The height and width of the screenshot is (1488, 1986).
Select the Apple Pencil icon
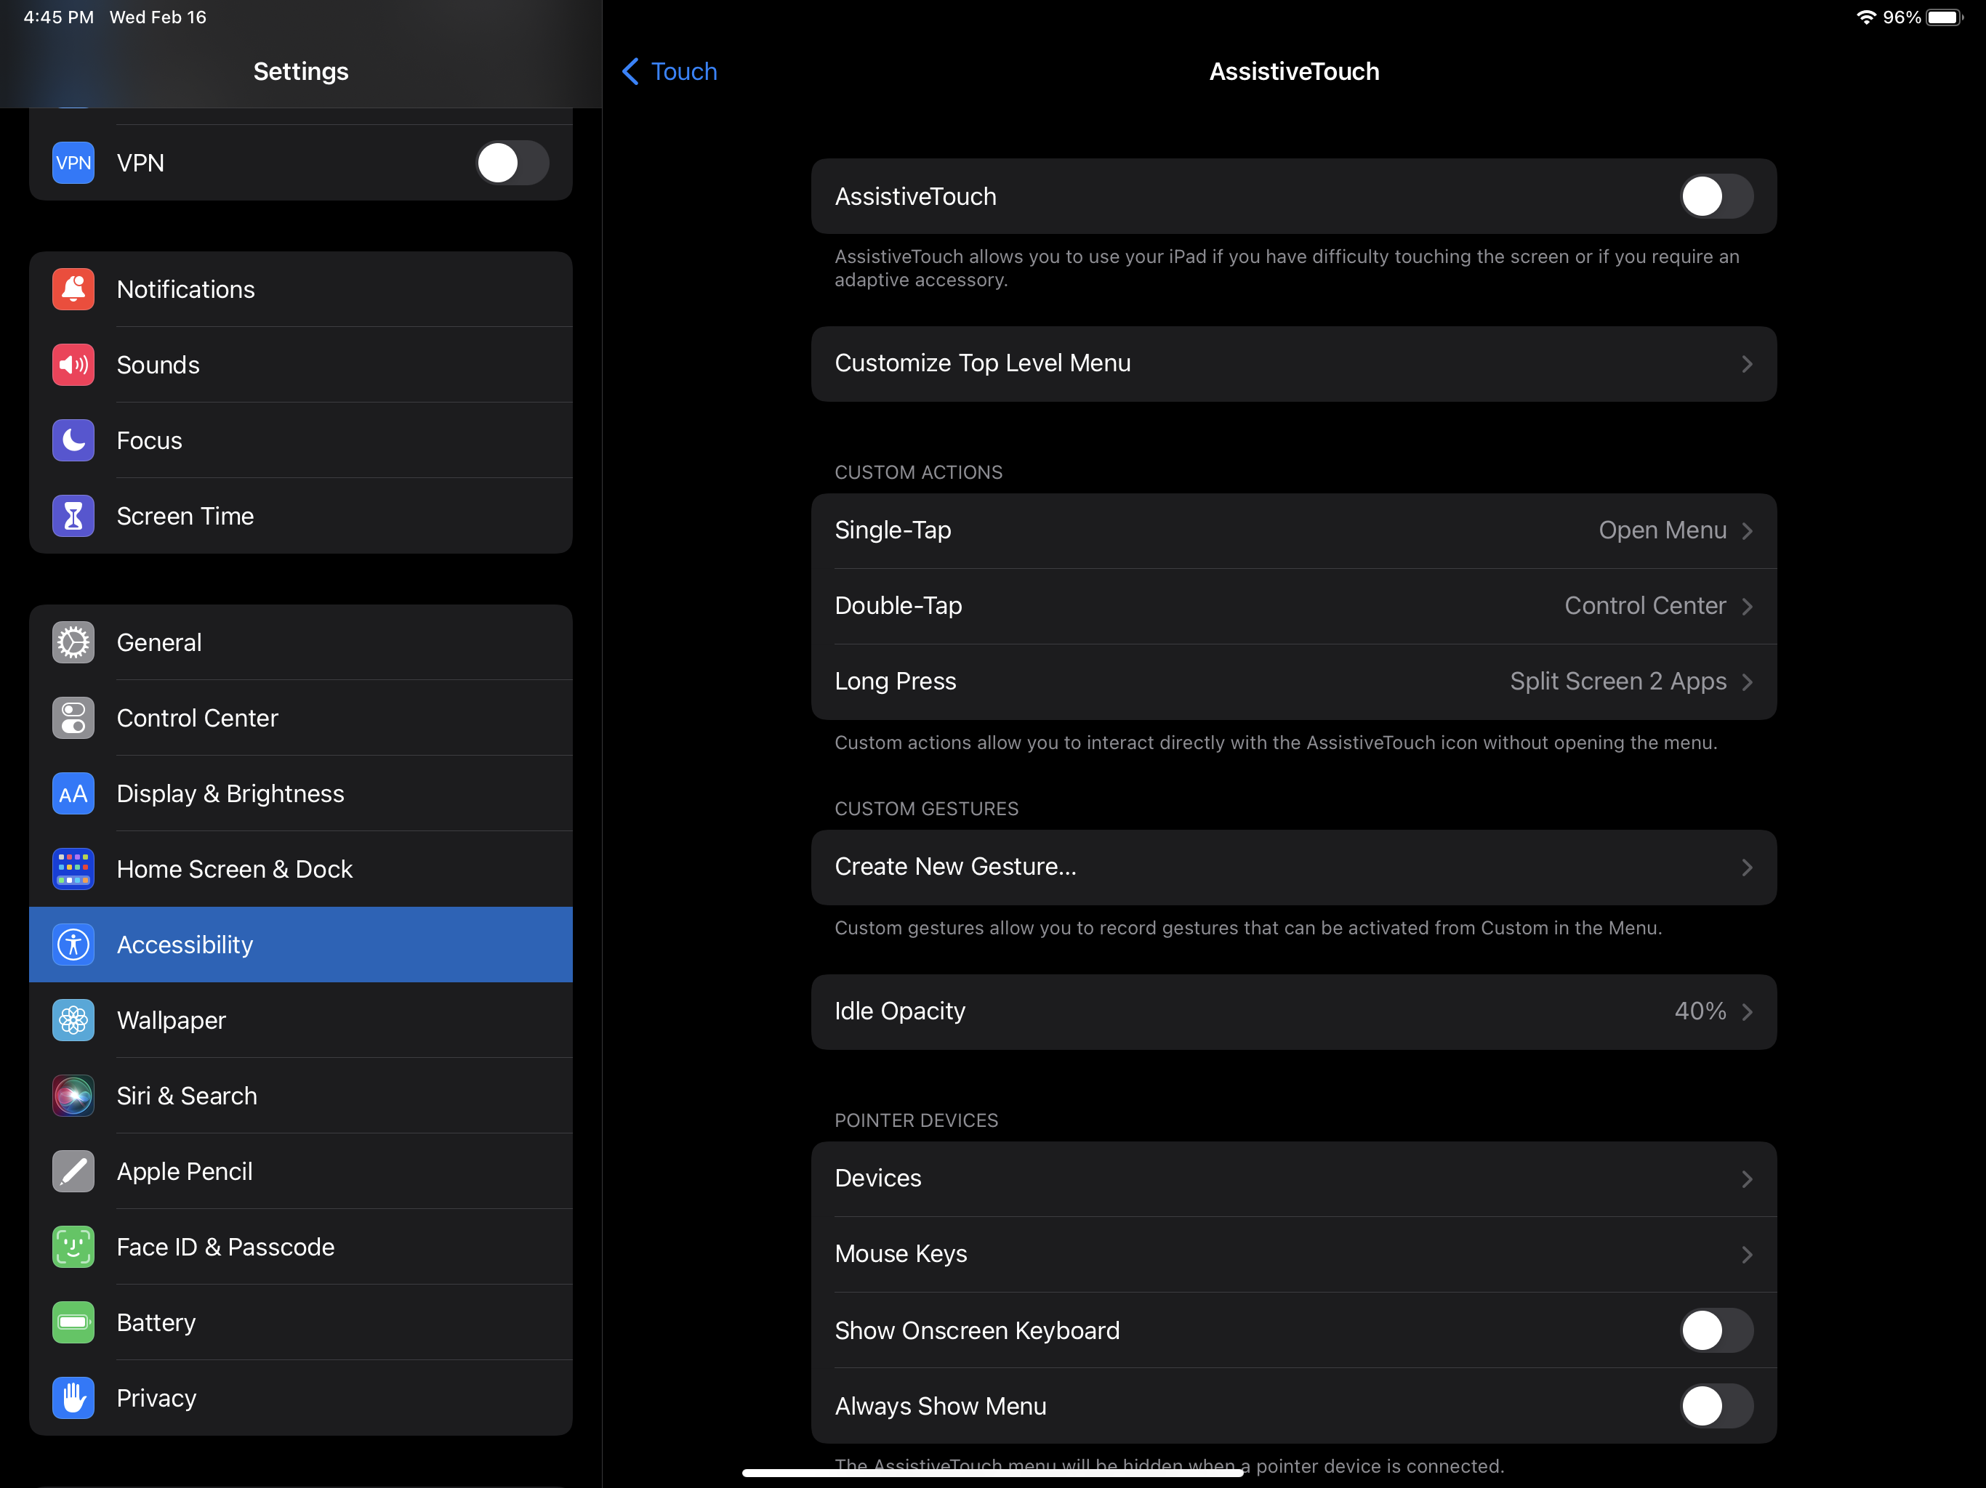point(73,1170)
